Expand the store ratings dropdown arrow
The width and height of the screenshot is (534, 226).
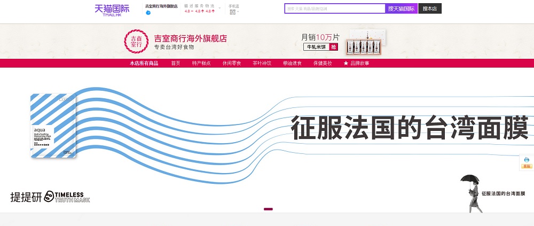[x=219, y=7]
